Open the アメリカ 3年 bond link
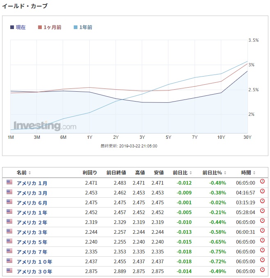 coord(32,232)
